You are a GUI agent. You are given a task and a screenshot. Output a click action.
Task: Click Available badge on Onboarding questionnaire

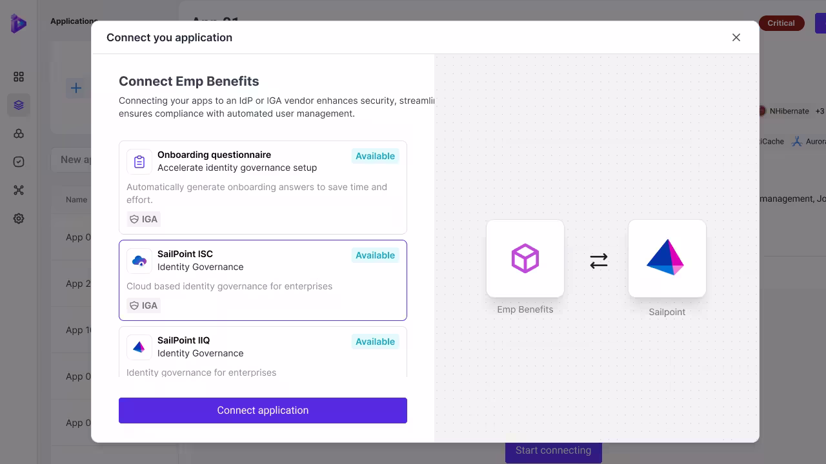pyautogui.click(x=375, y=156)
